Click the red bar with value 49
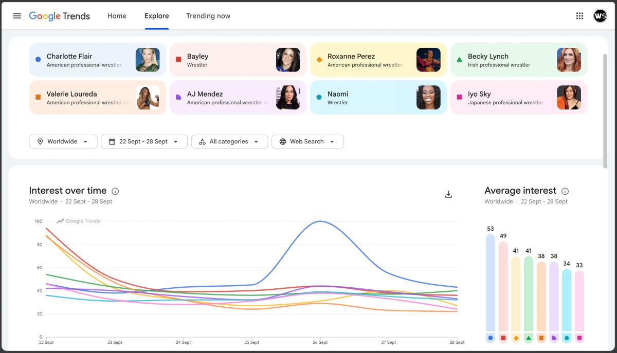This screenshot has height=353, width=617. coord(503,286)
